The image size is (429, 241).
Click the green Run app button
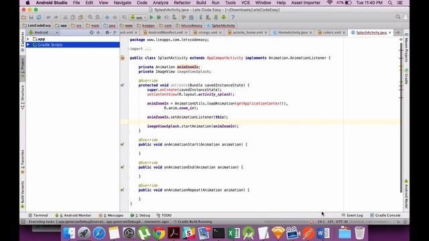[x=151, y=17]
